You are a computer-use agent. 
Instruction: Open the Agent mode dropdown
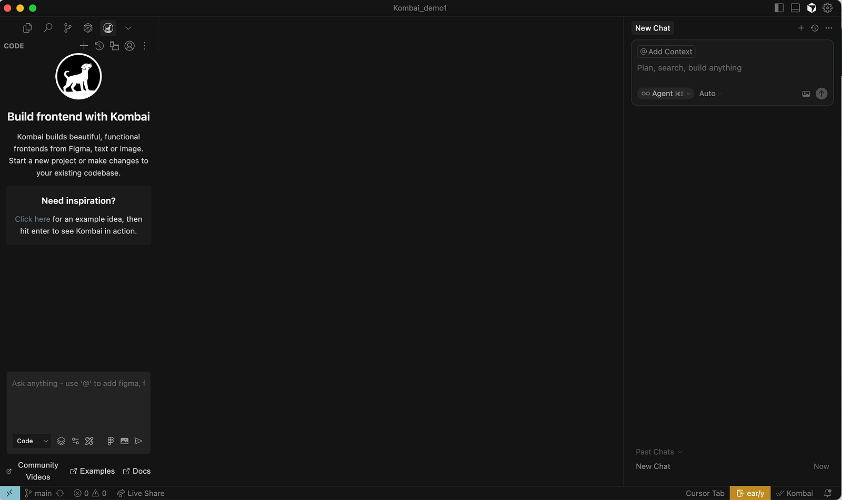click(666, 94)
